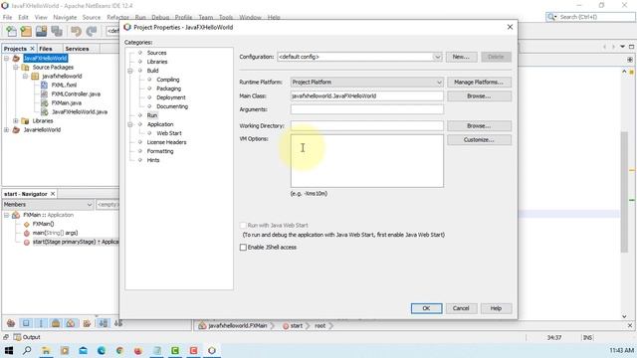Click the Fully Qualified Names navigator icon
Image resolution: width=637 pixels, height=358 pixels.
87,323
